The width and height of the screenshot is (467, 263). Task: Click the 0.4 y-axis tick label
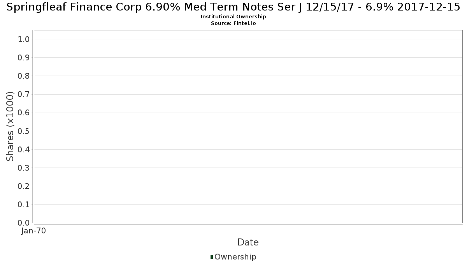coord(24,150)
